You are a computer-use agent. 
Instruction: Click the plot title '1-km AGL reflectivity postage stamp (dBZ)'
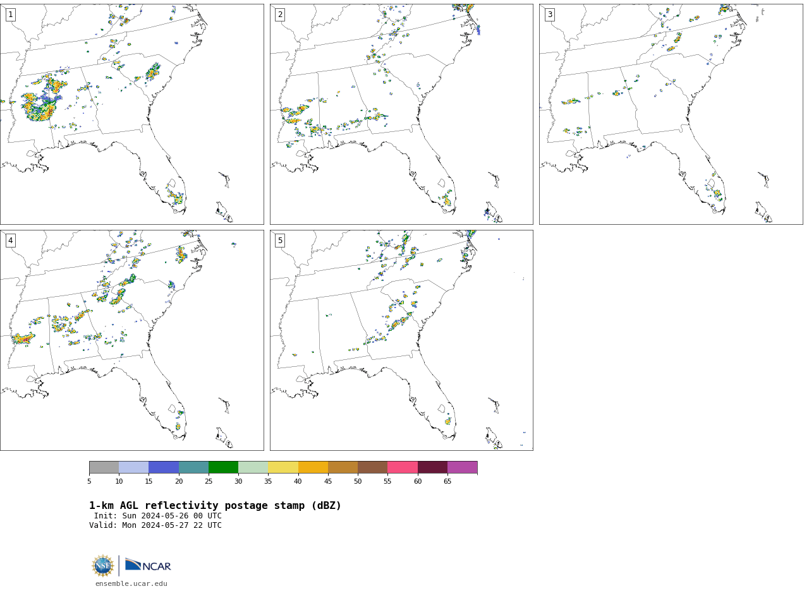click(215, 506)
